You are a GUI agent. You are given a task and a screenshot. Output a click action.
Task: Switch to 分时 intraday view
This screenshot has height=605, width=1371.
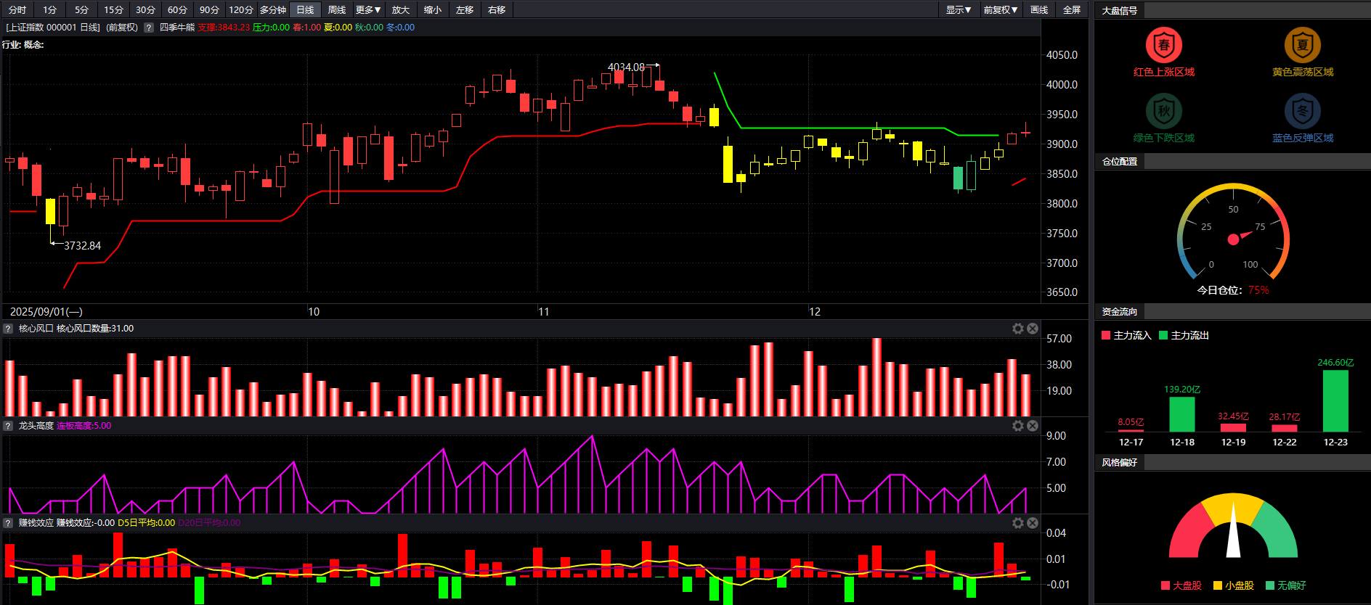click(17, 10)
